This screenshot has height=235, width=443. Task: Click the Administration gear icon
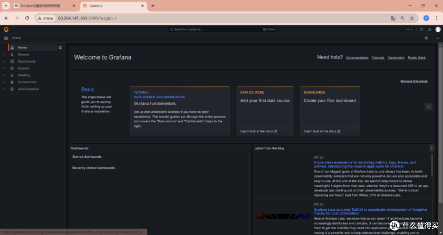coord(12,89)
